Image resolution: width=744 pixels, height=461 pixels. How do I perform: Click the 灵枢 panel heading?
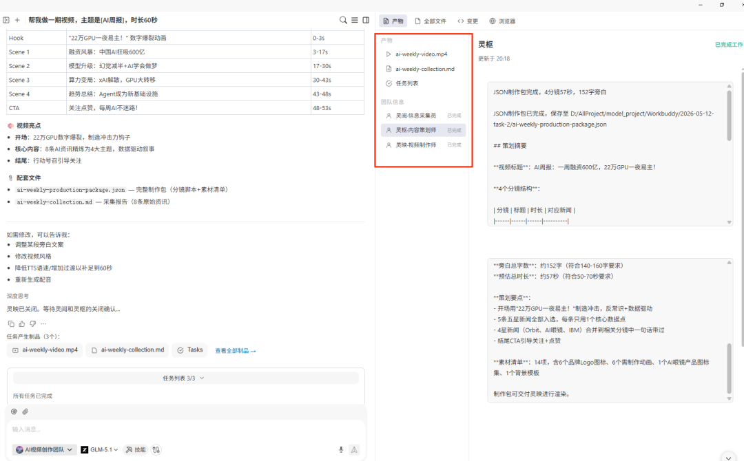coord(486,44)
